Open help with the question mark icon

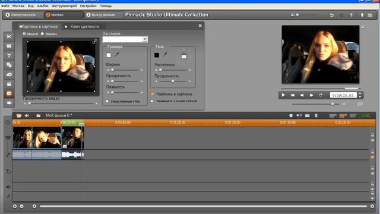(351, 15)
